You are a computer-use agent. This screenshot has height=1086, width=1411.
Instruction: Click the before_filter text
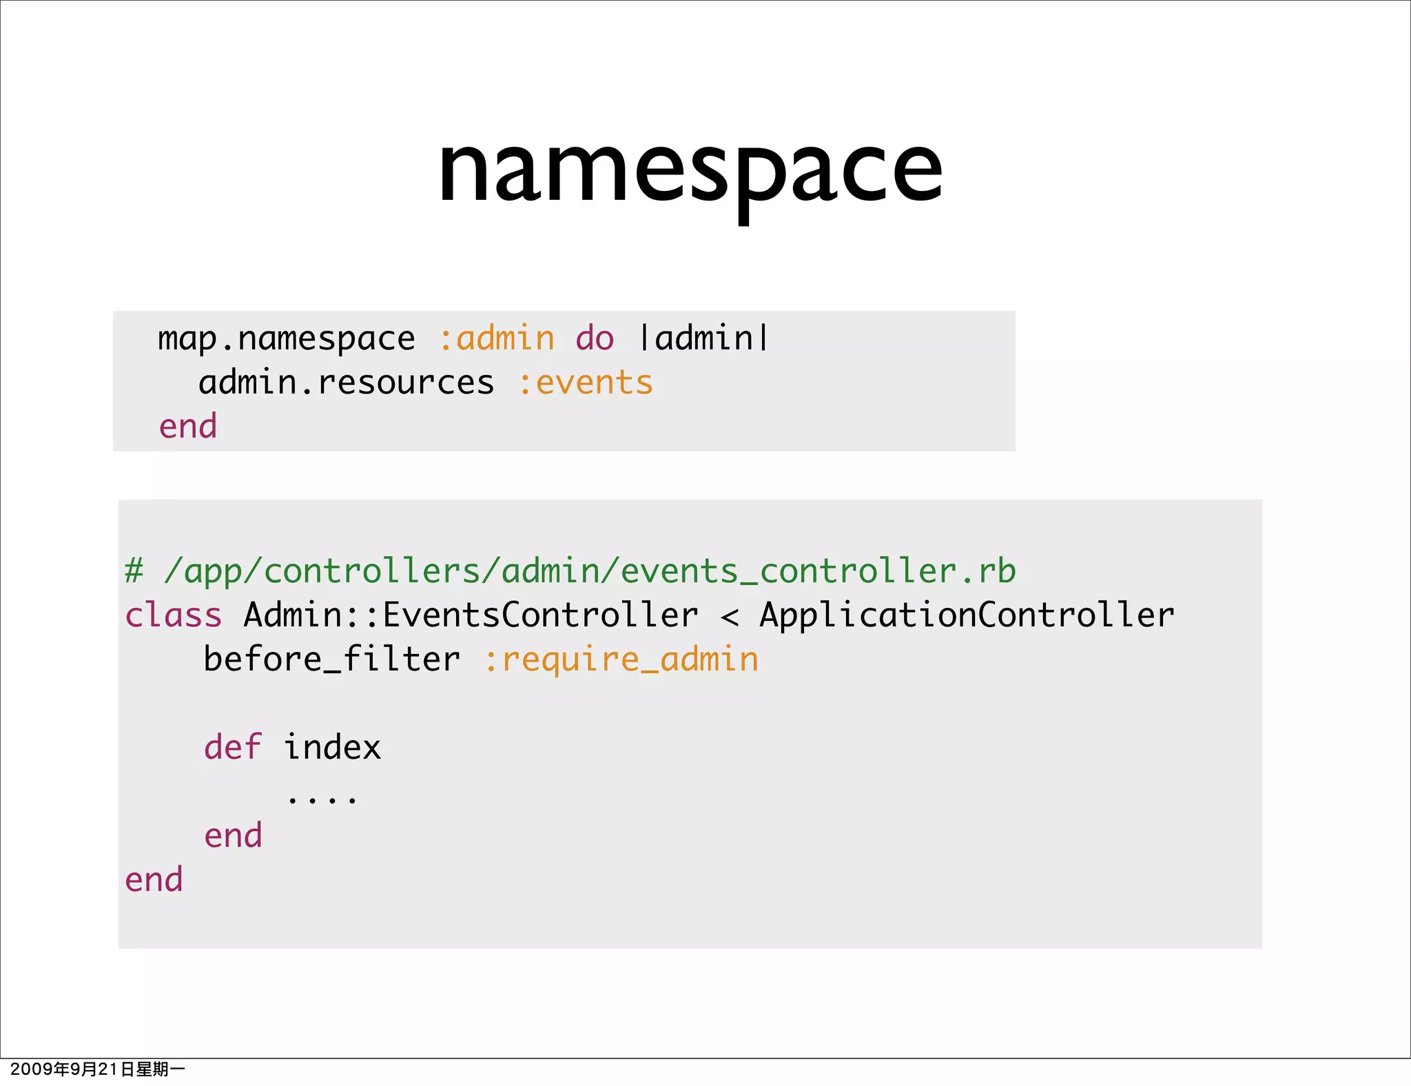point(331,659)
